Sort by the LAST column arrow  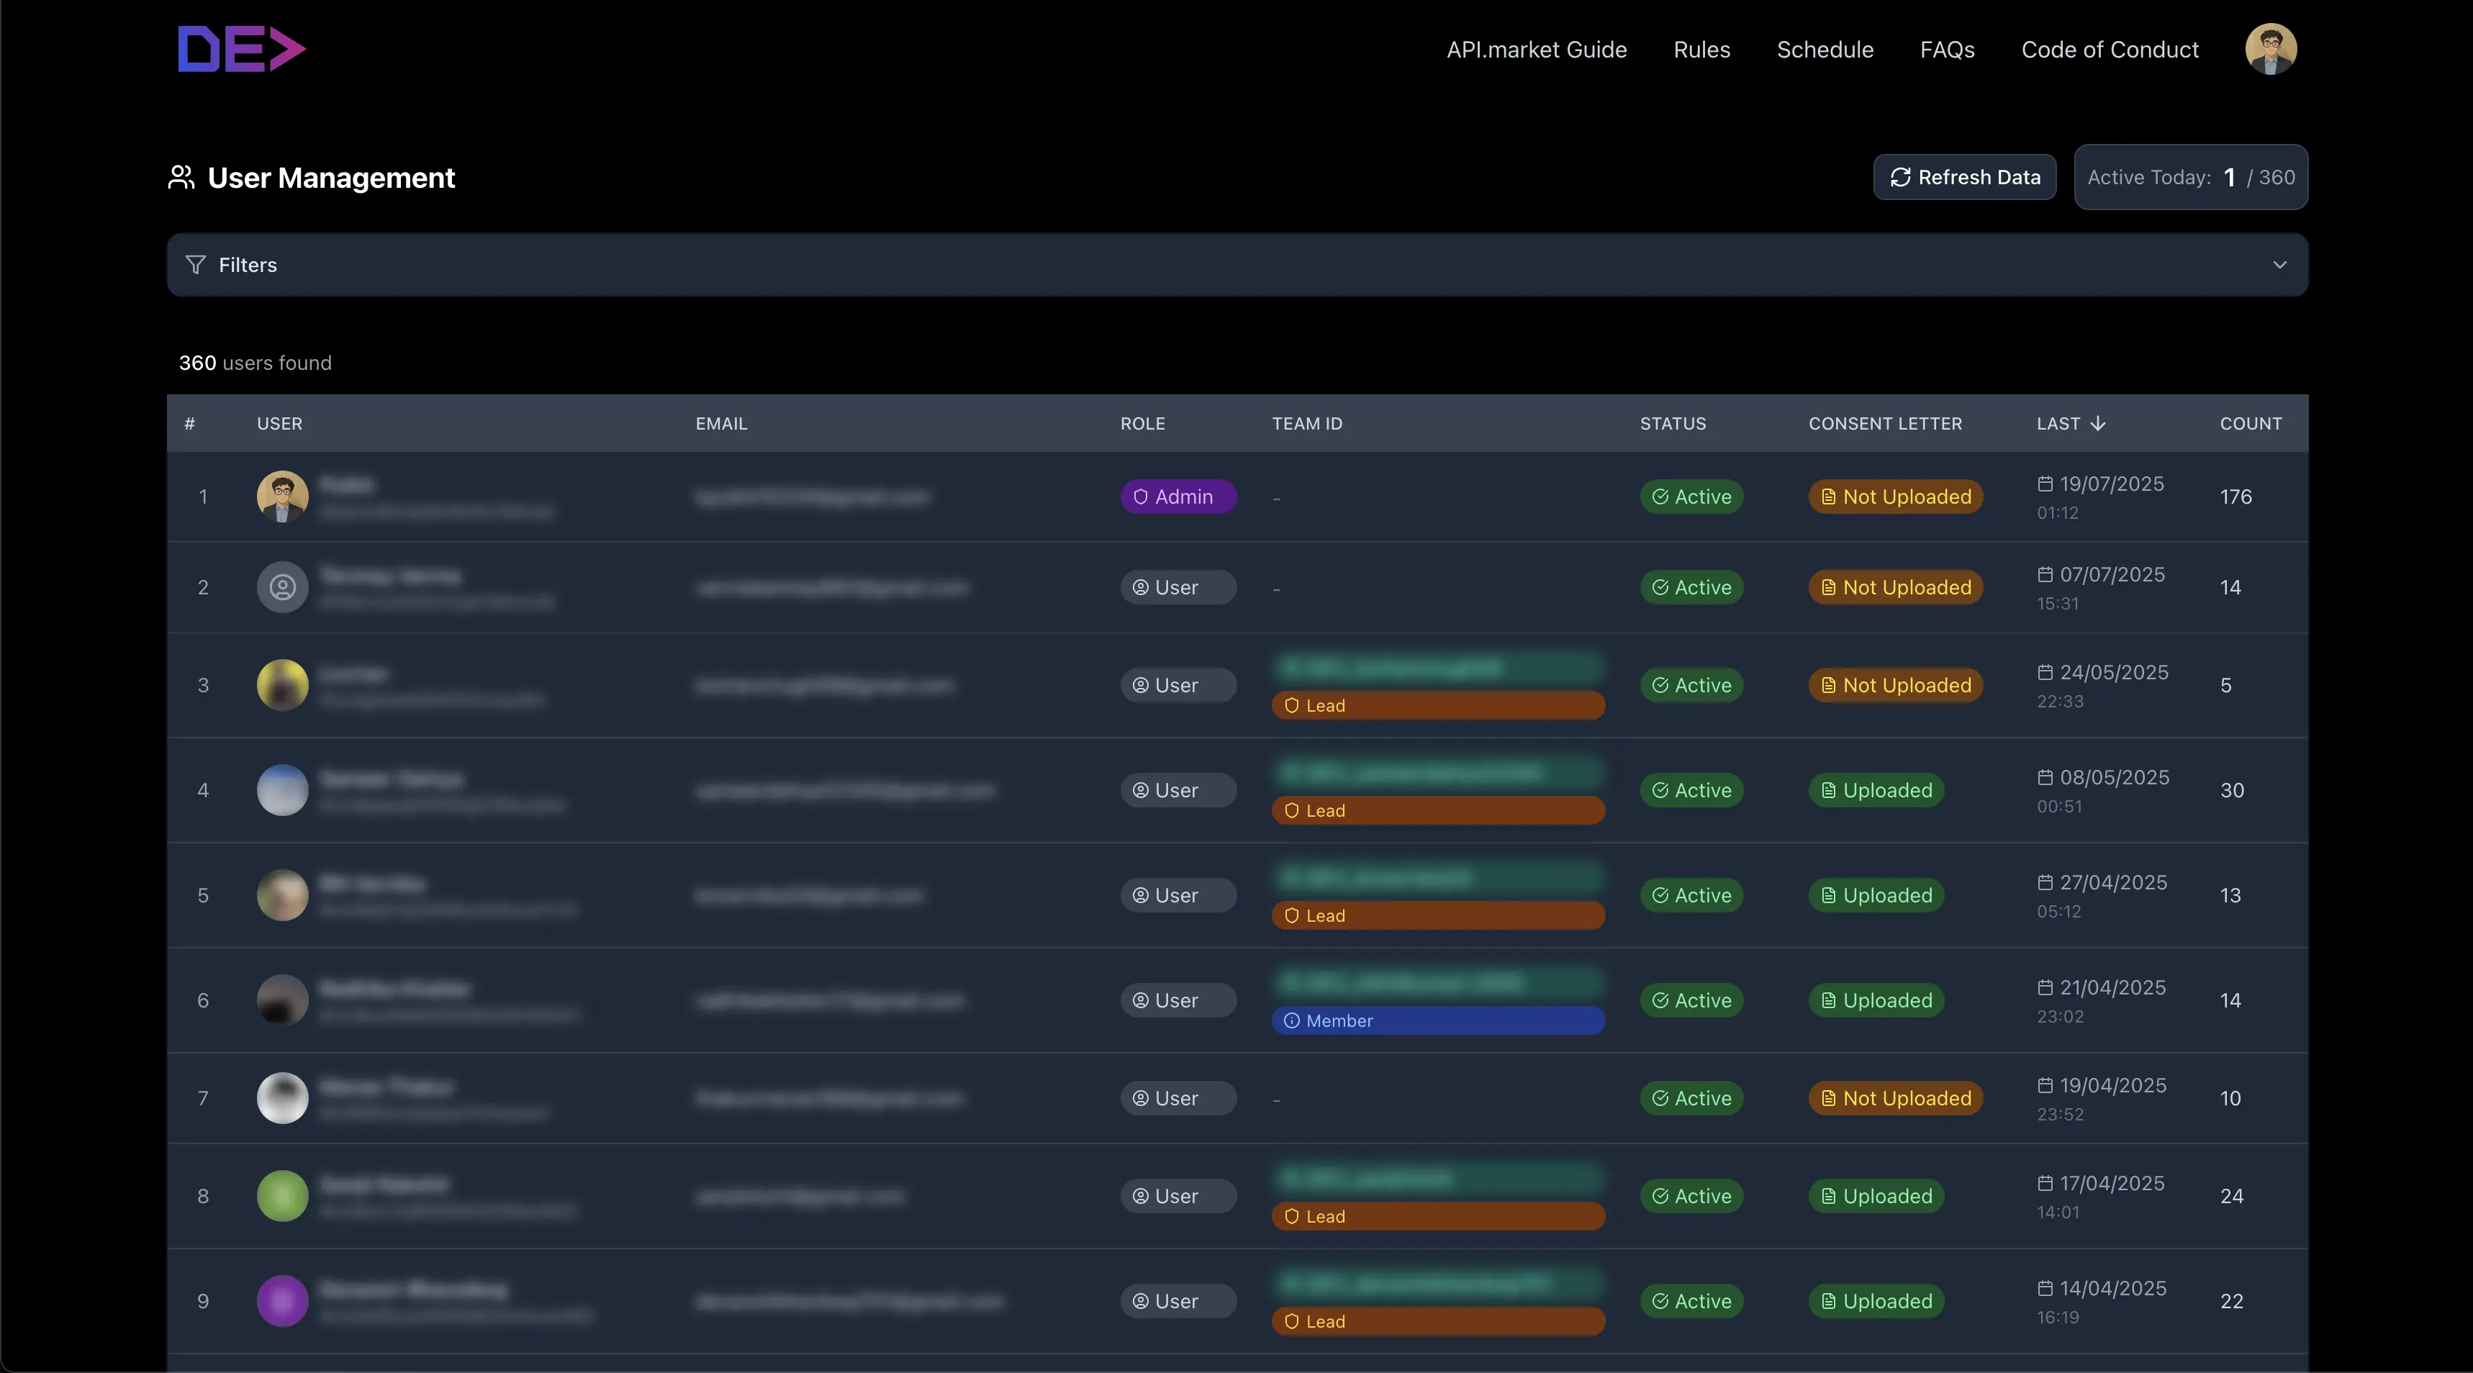2097,423
